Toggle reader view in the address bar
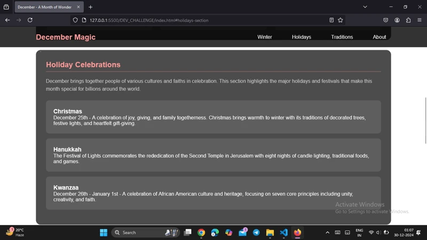 pos(331,20)
